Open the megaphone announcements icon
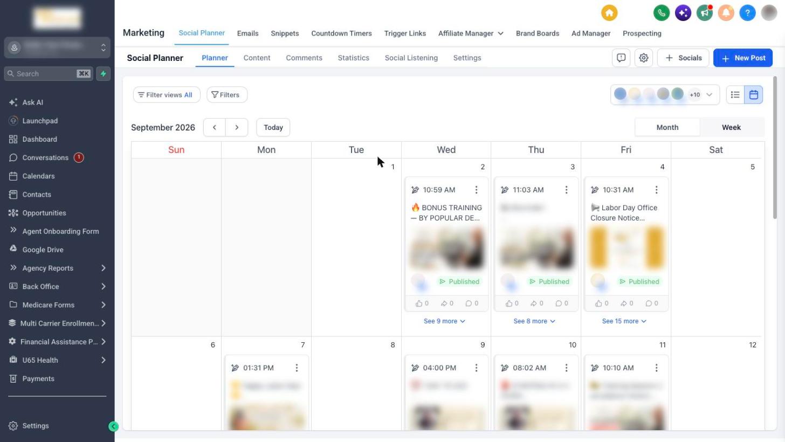785x442 pixels. pos(705,13)
